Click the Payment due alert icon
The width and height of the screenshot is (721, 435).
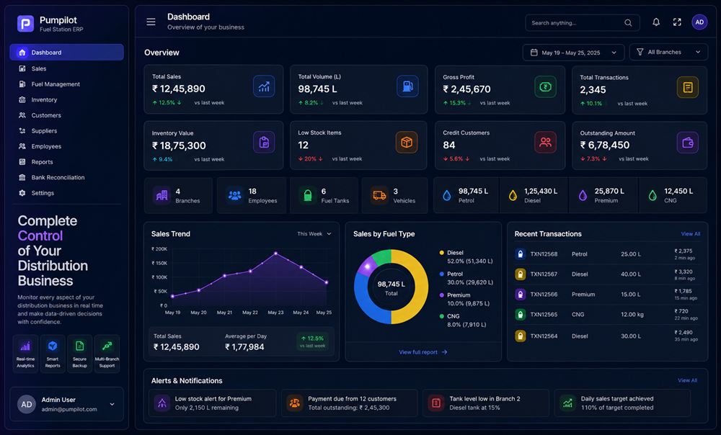(294, 403)
